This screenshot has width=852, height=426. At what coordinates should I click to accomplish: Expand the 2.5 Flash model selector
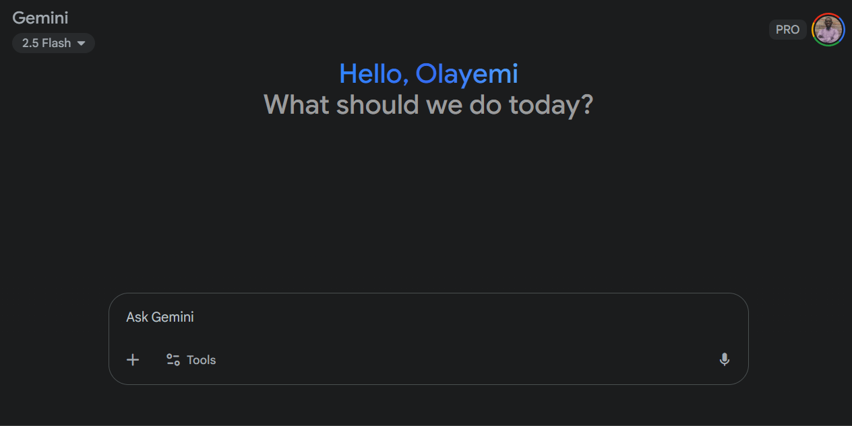[53, 43]
